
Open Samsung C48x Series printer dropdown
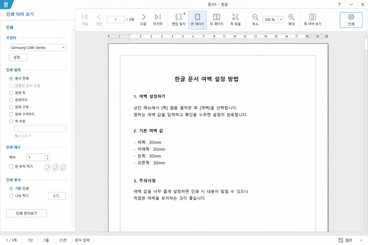point(37,48)
